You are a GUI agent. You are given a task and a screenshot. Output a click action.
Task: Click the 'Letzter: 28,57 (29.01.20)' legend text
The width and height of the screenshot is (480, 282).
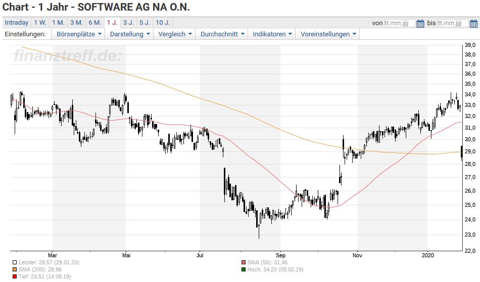pos(49,262)
